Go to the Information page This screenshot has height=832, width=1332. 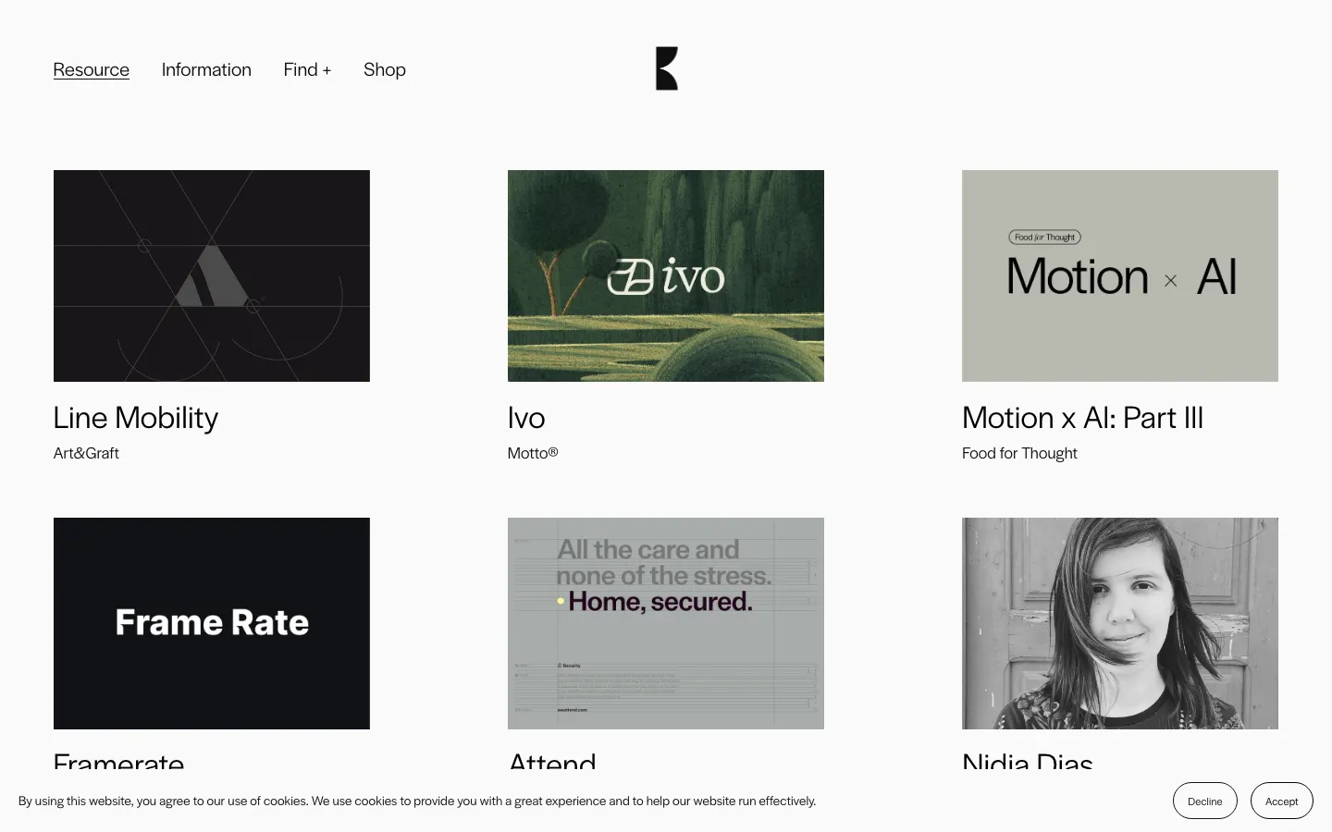(206, 69)
